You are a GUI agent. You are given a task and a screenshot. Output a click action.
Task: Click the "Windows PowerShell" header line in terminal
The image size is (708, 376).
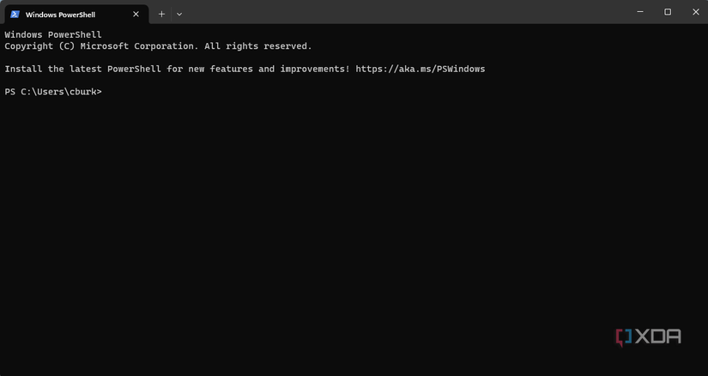[53, 35]
